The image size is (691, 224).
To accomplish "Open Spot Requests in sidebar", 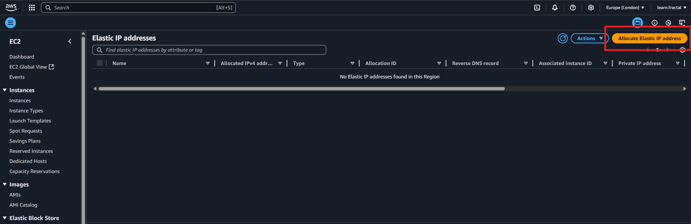I will pos(26,131).
